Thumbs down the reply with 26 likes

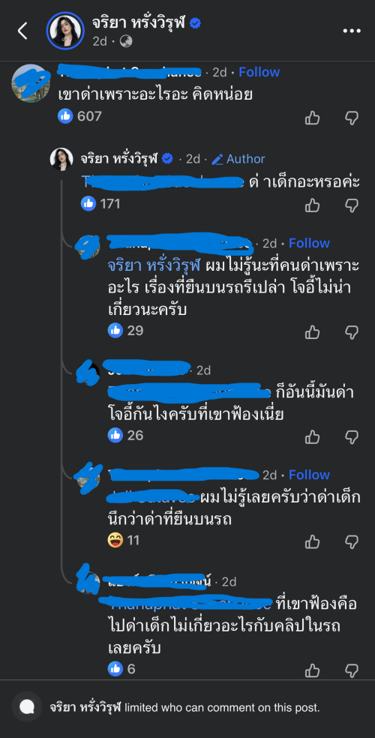click(352, 436)
